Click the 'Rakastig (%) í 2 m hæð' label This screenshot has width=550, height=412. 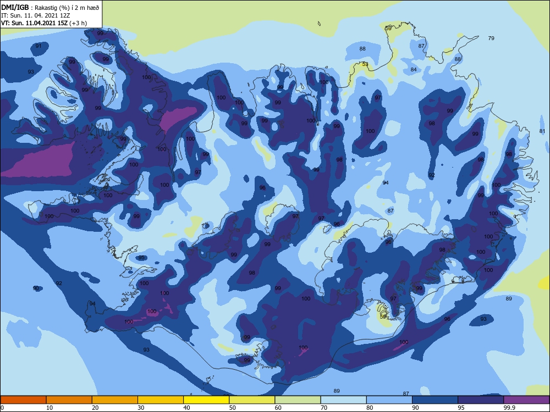point(67,8)
